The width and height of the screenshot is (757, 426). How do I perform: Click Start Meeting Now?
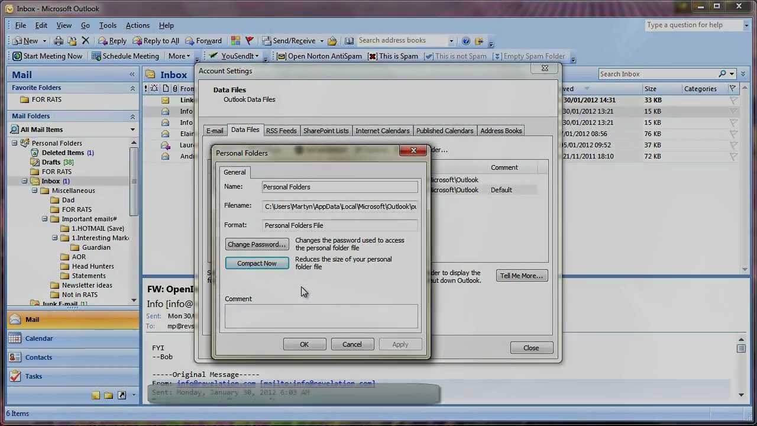[47, 56]
